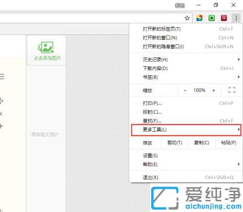243x212 pixels.
Task: Click the 复制(C) button in the edit row
Action: pyautogui.click(x=202, y=142)
